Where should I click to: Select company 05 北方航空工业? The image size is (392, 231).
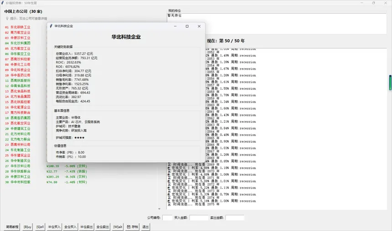[x=18, y=48]
